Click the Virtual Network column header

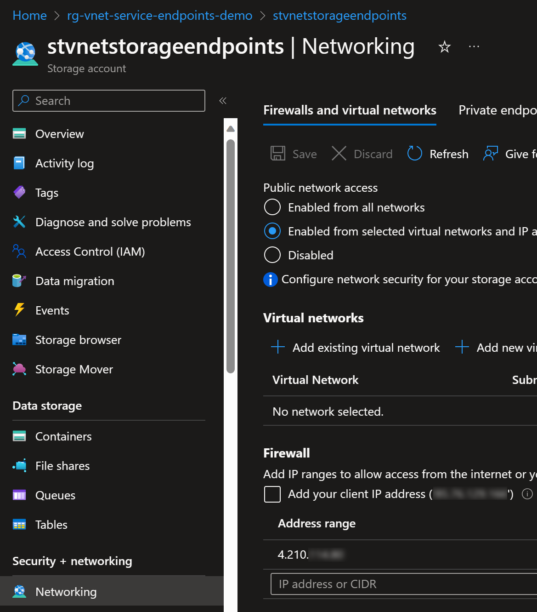(315, 380)
